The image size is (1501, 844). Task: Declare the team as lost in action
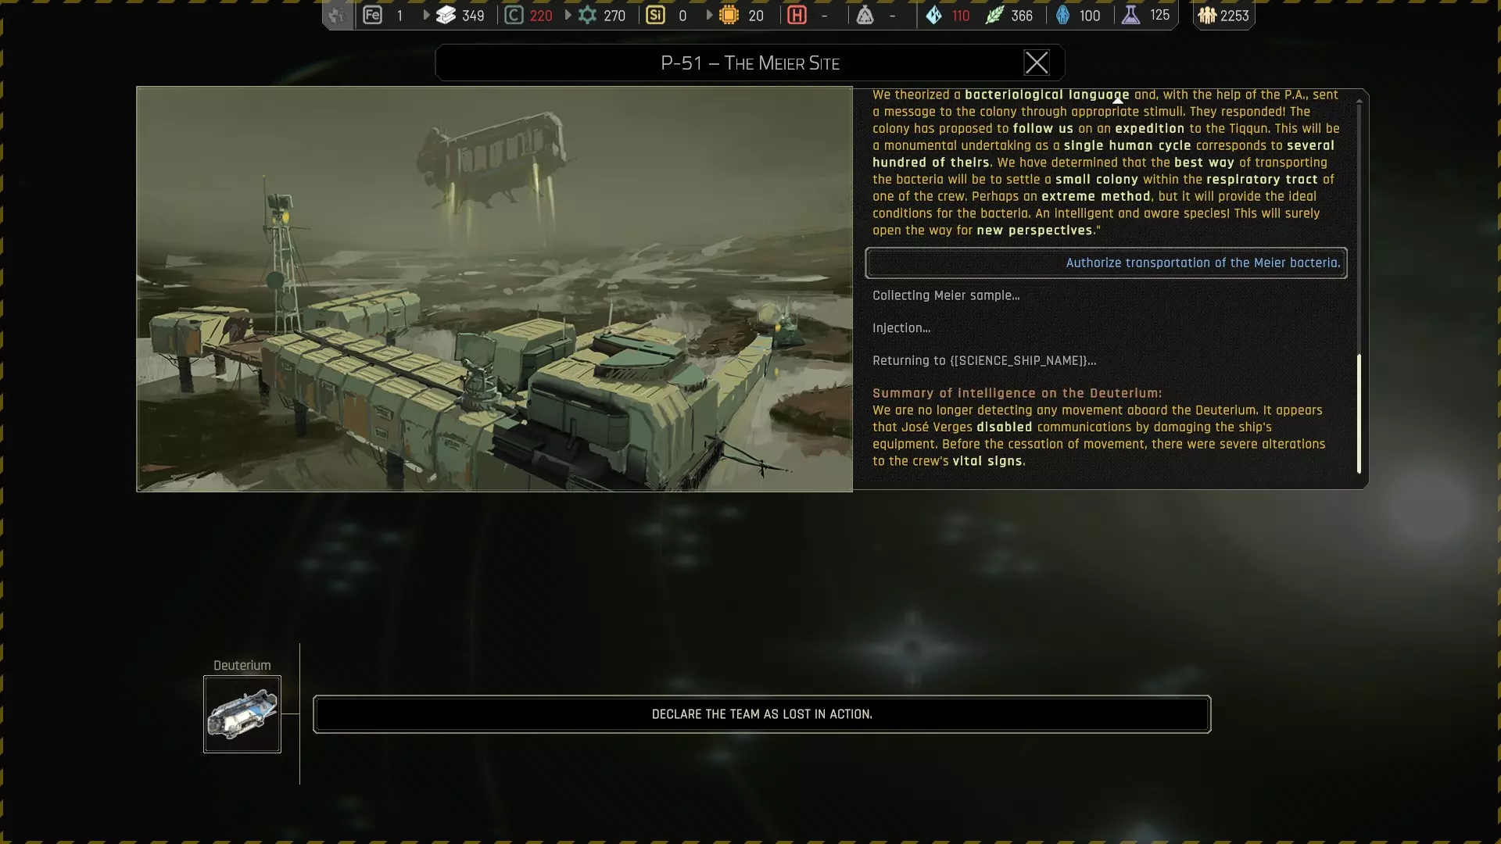click(x=761, y=714)
